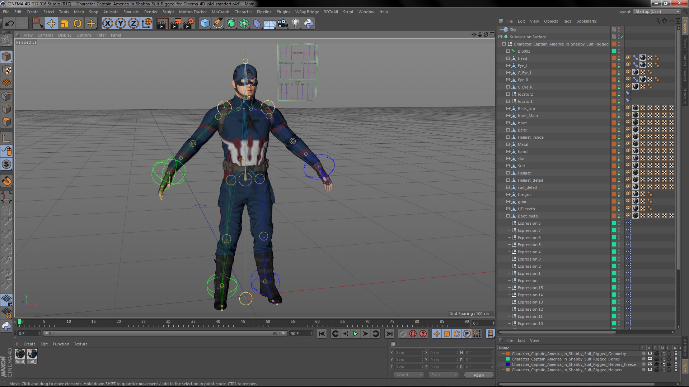Click frame 45 on timeline ruler

[x=243, y=322]
